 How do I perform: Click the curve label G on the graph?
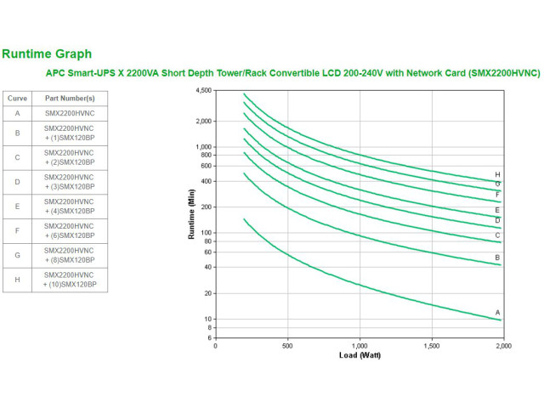point(497,184)
